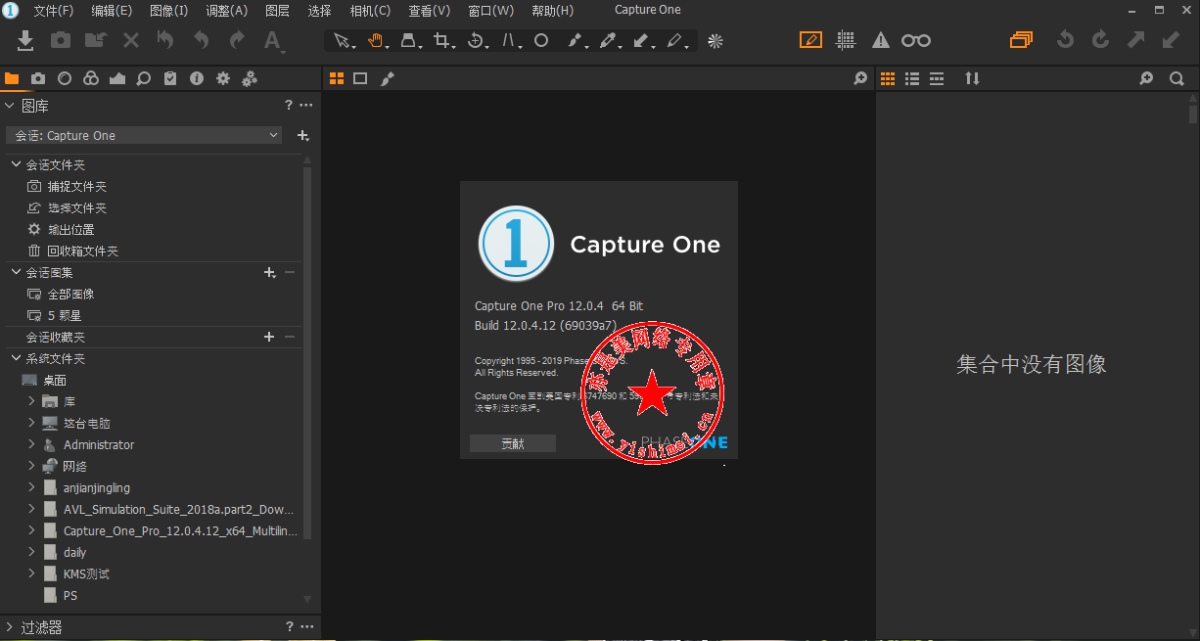1200x641 pixels.
Task: Open the 图像(I) menu
Action: (x=169, y=11)
